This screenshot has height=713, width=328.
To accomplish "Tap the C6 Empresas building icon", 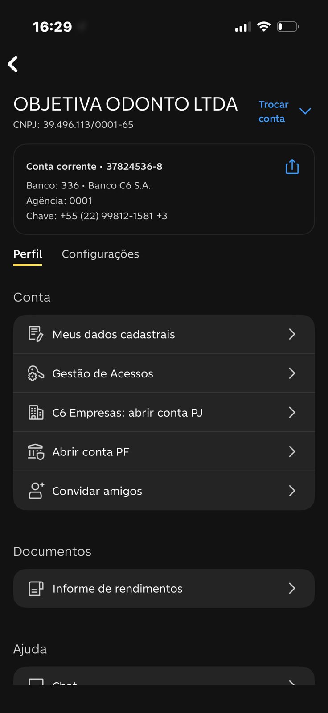I will [36, 413].
